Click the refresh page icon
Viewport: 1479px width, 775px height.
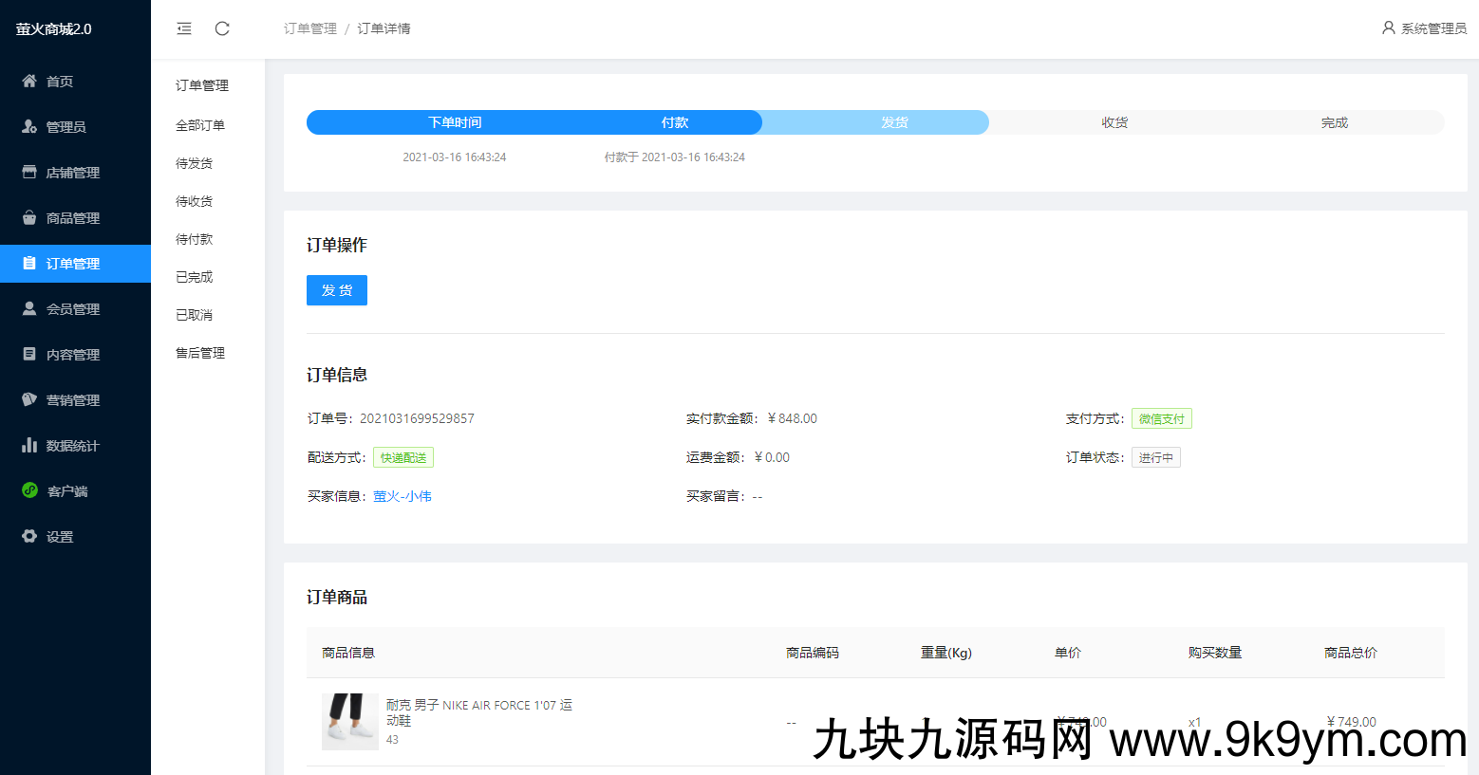[x=222, y=28]
